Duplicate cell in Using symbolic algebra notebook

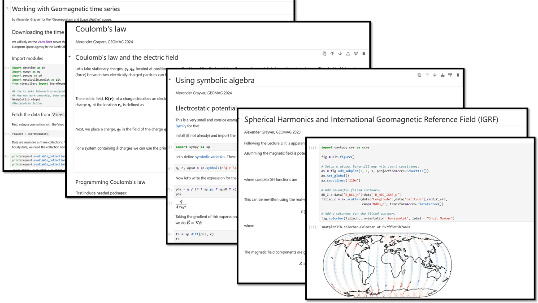(x=420, y=75)
